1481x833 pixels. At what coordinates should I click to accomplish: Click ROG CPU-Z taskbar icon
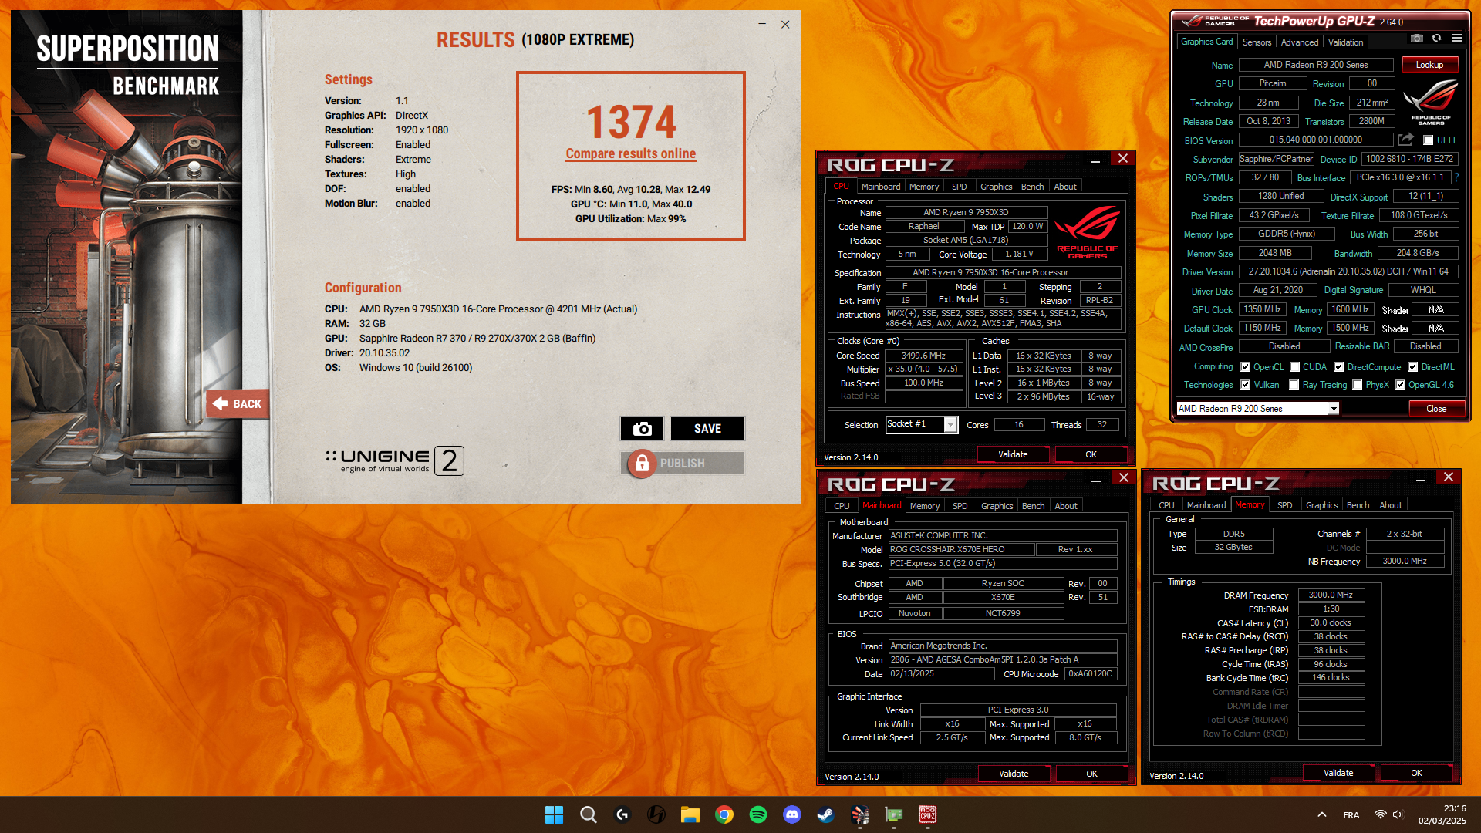pyautogui.click(x=927, y=814)
